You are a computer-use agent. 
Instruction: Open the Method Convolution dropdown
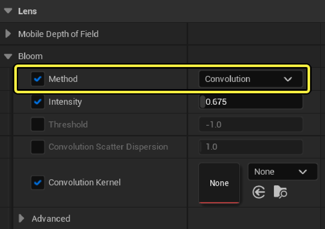click(250, 79)
